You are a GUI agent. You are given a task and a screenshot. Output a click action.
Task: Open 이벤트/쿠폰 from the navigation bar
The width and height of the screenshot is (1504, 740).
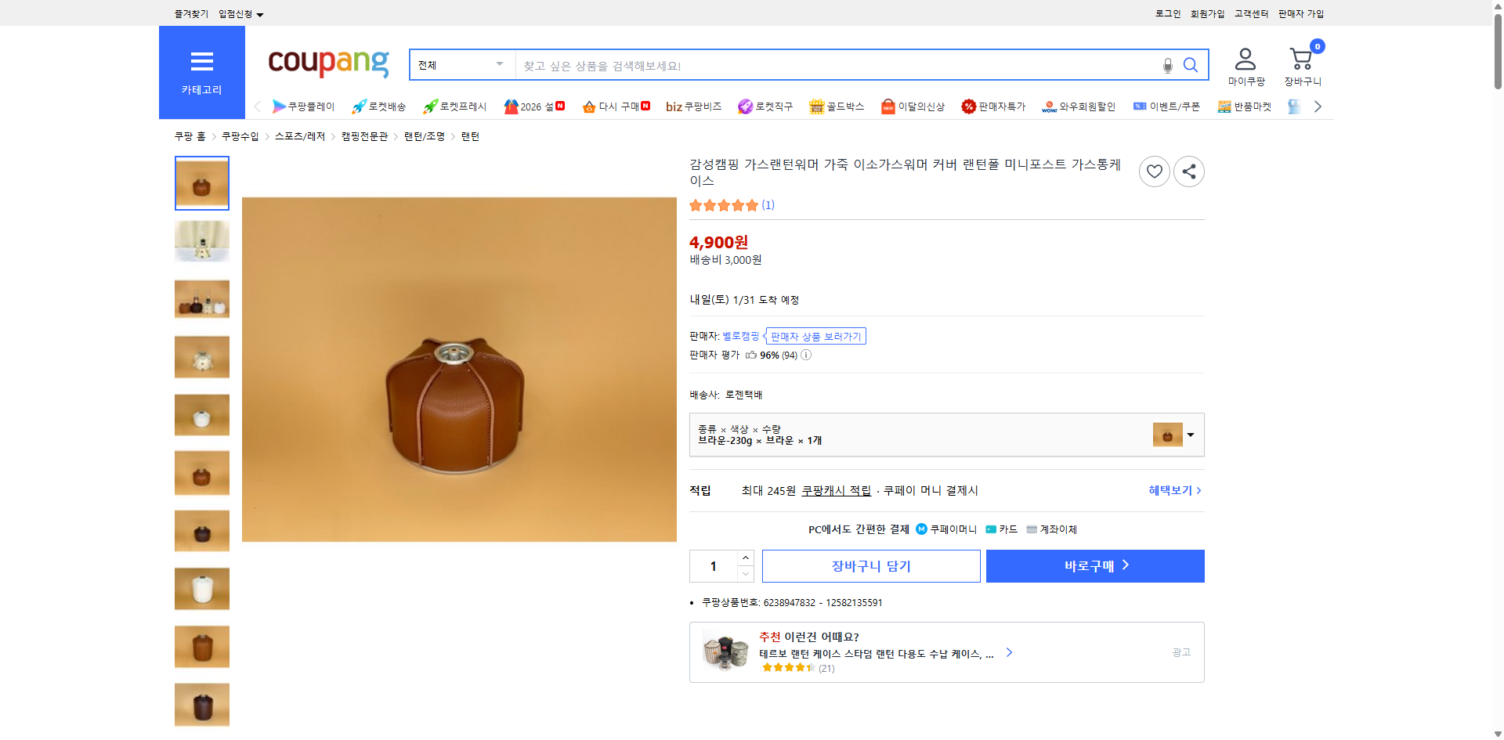[1173, 106]
